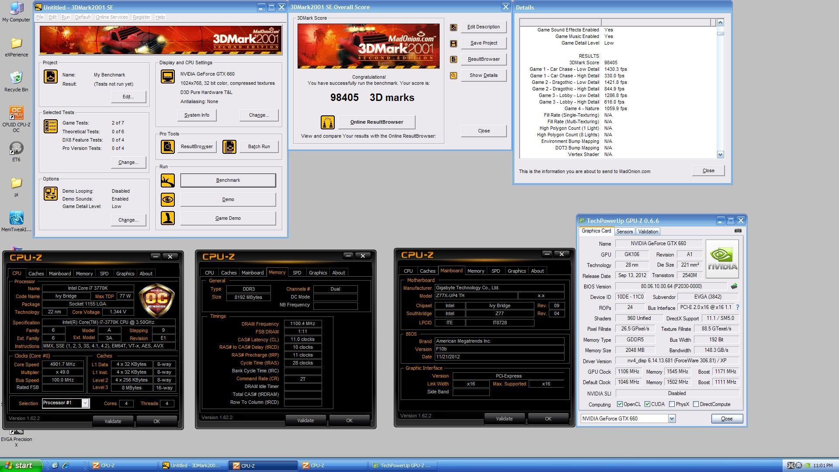839x472 pixels.
Task: Click the ResultBrowser icon in score window
Action: point(454,59)
